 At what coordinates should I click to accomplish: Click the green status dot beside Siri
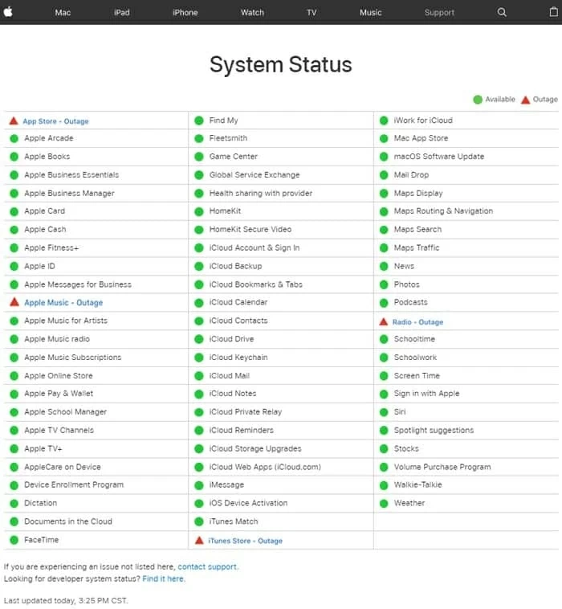(x=383, y=412)
